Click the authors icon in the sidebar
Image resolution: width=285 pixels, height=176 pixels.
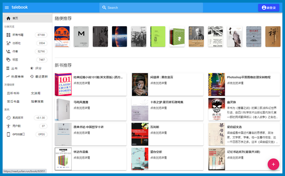pos(9,51)
